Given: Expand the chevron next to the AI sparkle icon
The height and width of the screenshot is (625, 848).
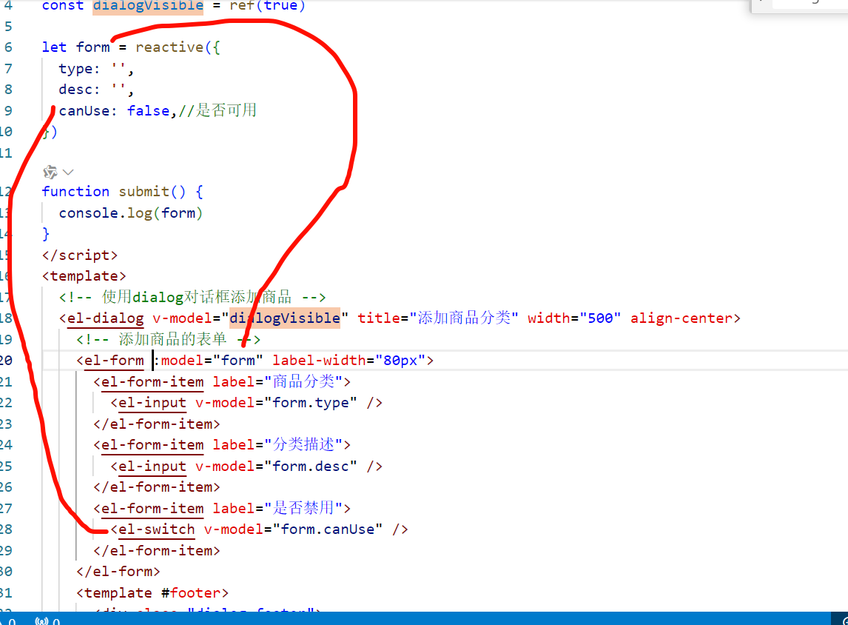Looking at the screenshot, I should pyautogui.click(x=68, y=172).
